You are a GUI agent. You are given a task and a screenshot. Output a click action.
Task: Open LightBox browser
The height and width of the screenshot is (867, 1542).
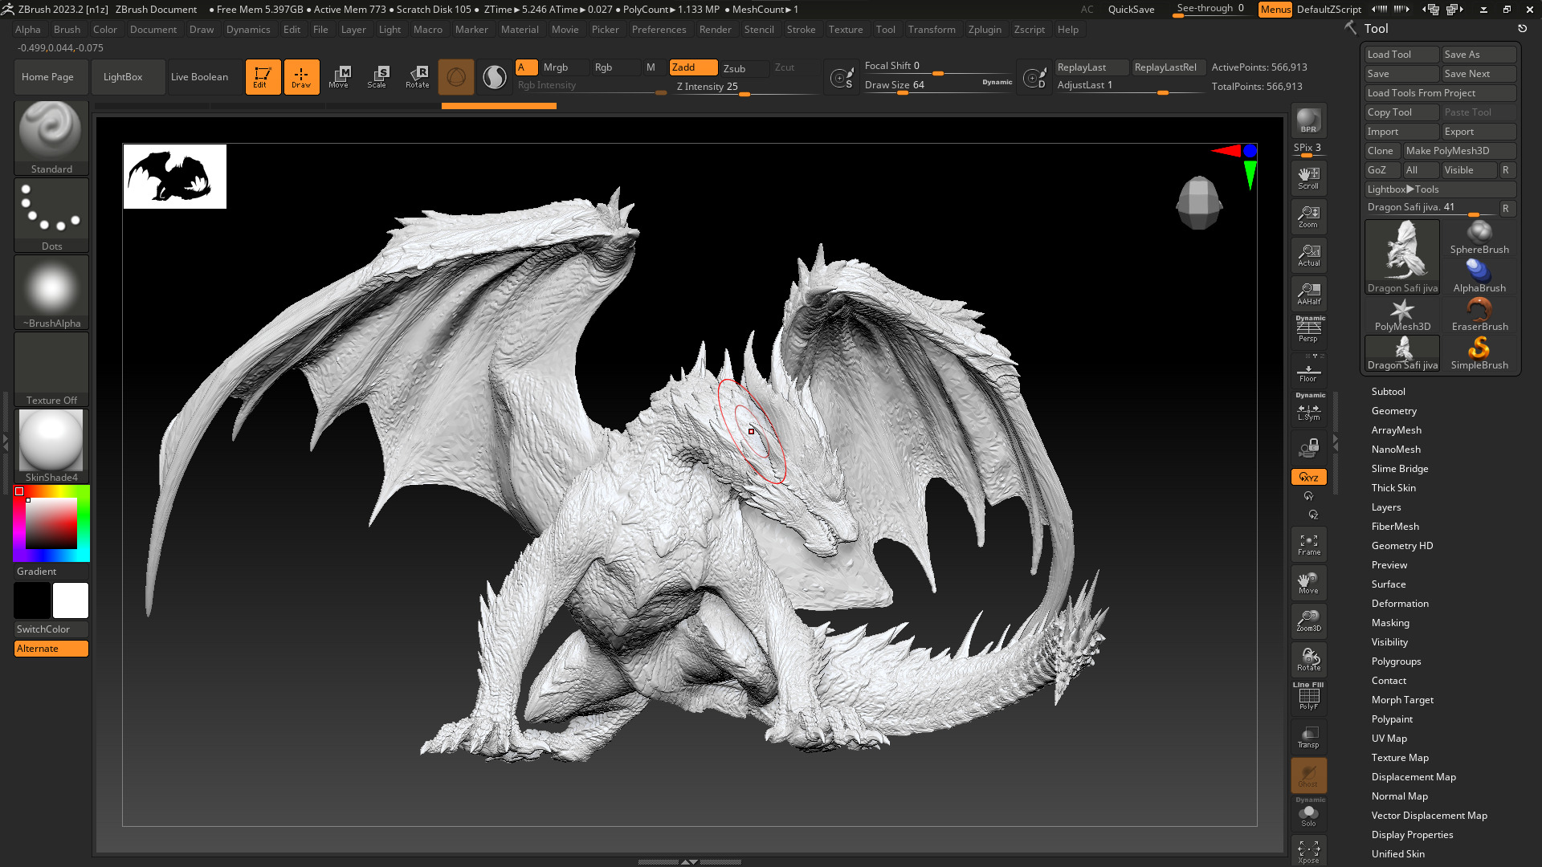[x=128, y=77]
